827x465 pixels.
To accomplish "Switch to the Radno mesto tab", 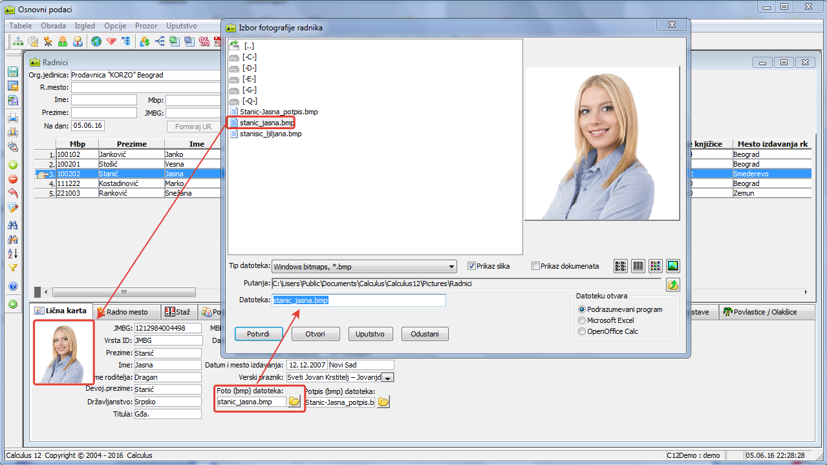I will pos(126,312).
